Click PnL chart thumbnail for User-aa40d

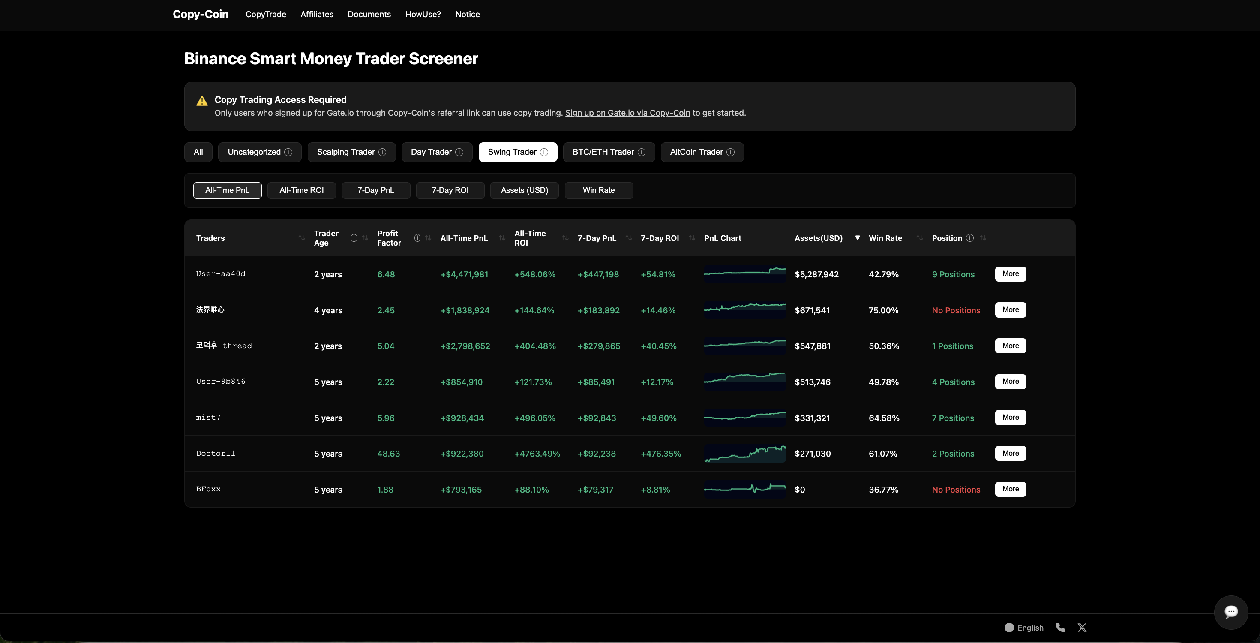point(745,274)
